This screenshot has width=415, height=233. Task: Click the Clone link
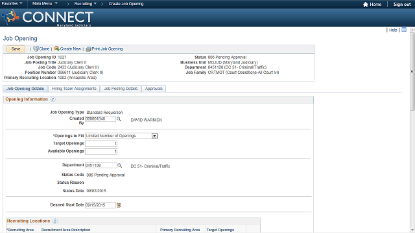pyautogui.click(x=44, y=49)
